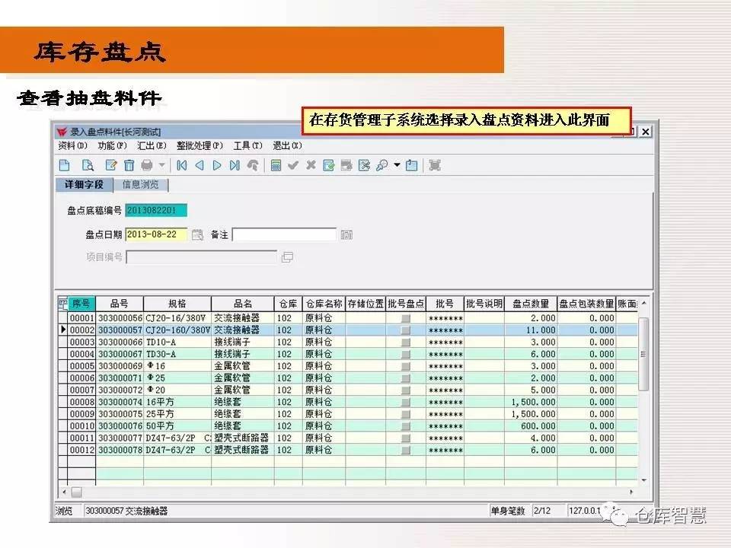Click the new document toolbar icon
Viewport: 731px width, 548px height.
[x=65, y=165]
